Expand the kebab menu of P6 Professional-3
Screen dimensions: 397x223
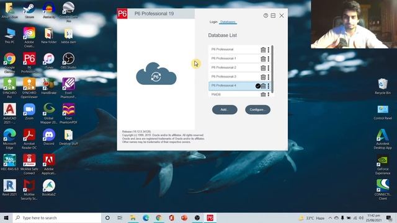coord(269,77)
